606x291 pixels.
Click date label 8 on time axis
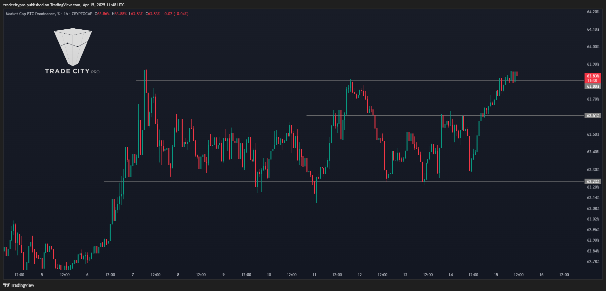pyautogui.click(x=178, y=275)
